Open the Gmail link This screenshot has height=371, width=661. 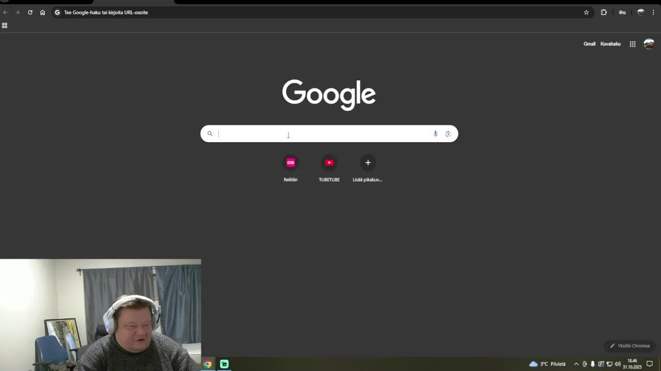coord(589,44)
